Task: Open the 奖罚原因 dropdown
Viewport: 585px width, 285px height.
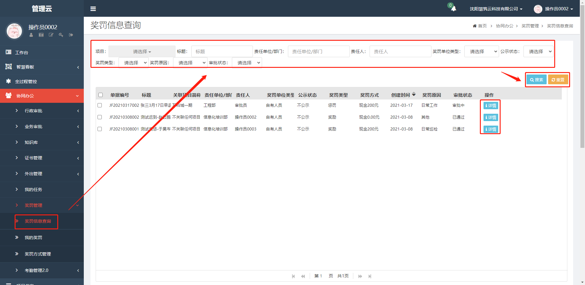Action: (190, 63)
